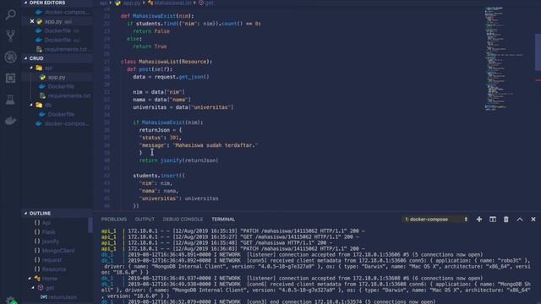The image size is (541, 304).
Task: Collapse the api folder in explorer
Action: [31, 68]
